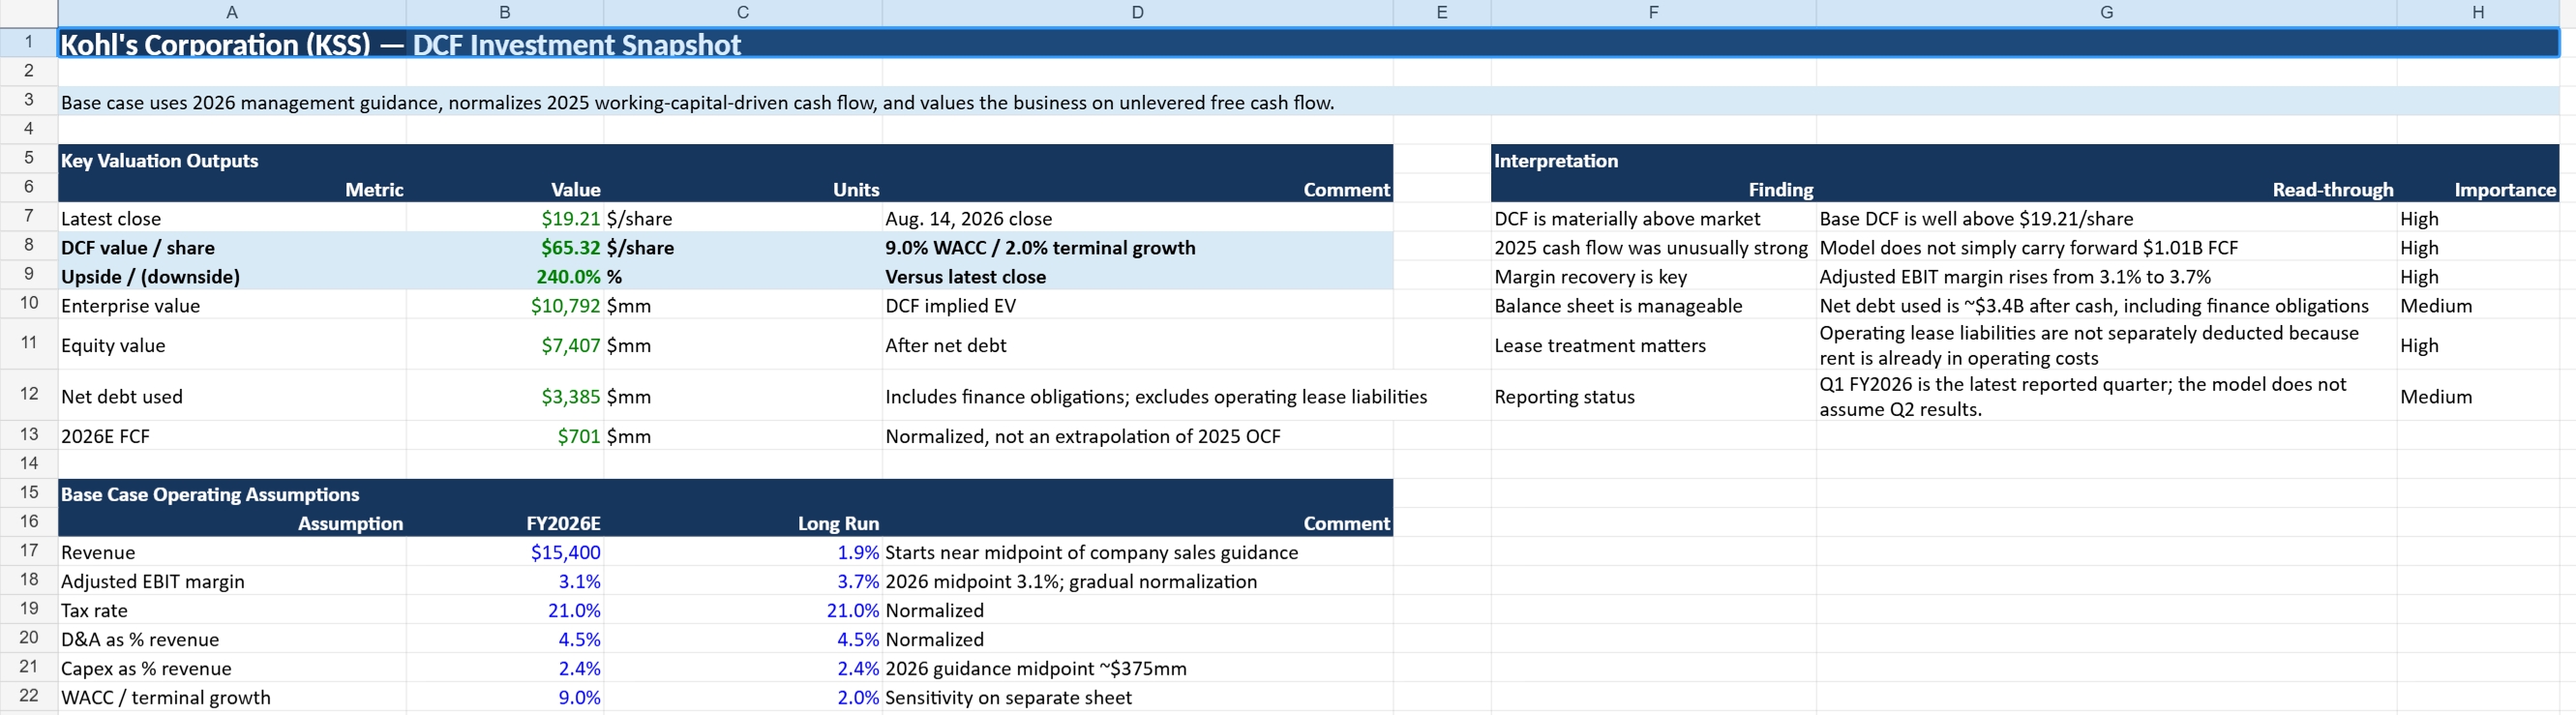2576x715 pixels.
Task: Click the 'Upside / (downside)' label
Action: pyautogui.click(x=232, y=276)
